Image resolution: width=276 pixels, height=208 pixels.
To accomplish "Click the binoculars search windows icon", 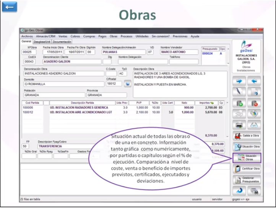I will tap(254, 191).
